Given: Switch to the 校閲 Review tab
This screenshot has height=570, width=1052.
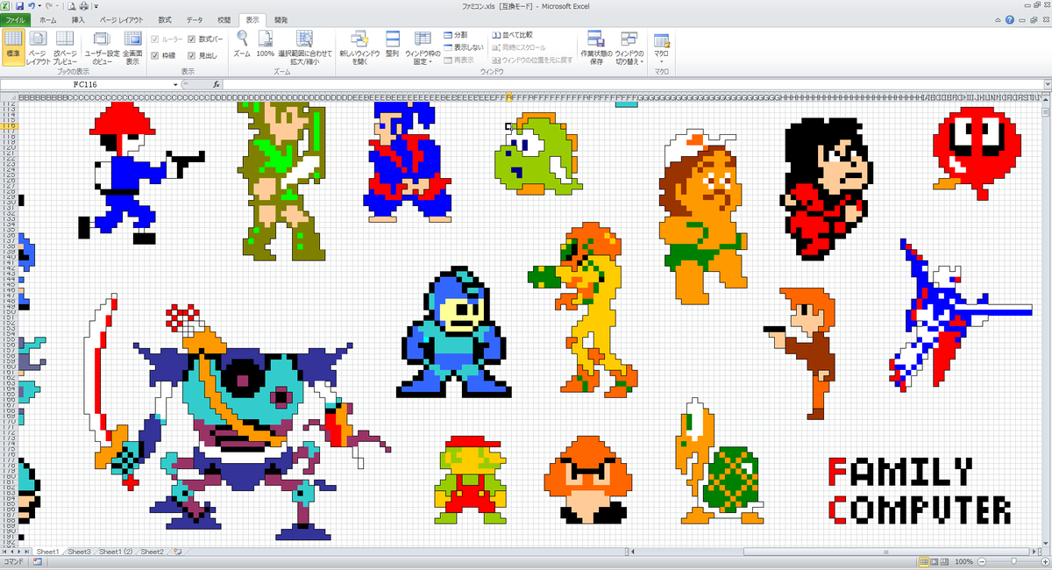Looking at the screenshot, I should click(x=224, y=19).
